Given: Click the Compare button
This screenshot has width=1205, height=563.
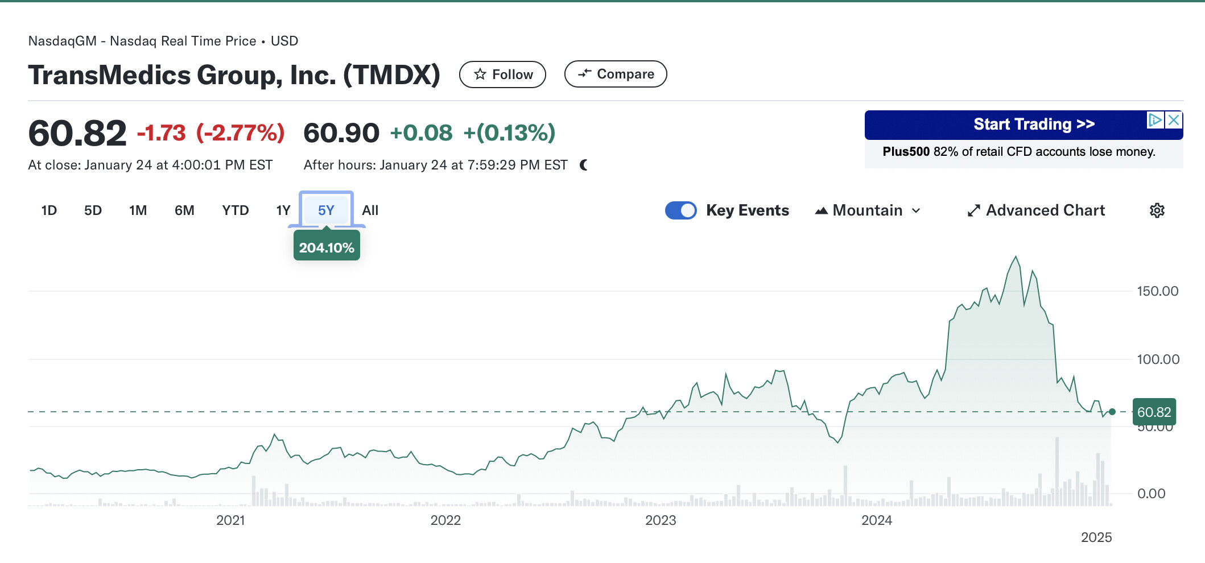Looking at the screenshot, I should click(x=616, y=74).
